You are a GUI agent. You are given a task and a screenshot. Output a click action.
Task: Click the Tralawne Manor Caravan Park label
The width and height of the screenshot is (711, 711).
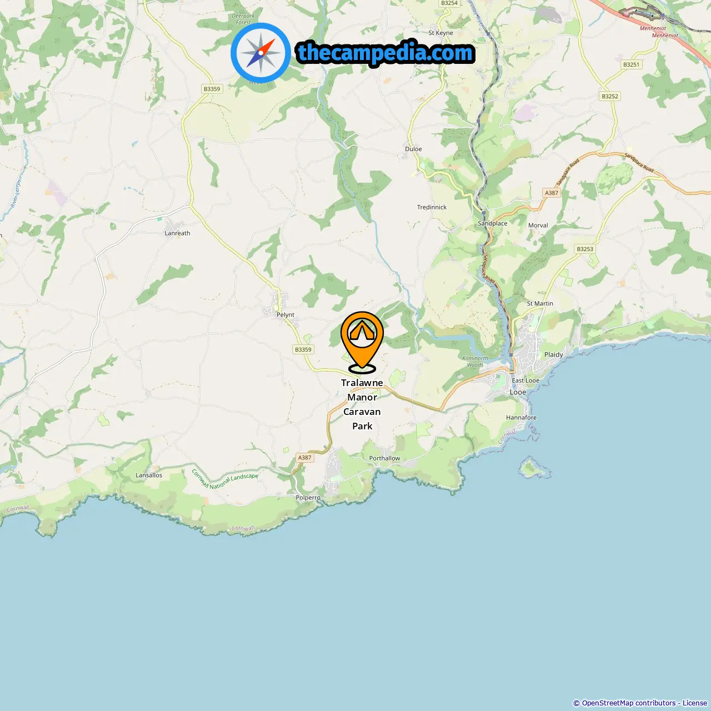[362, 404]
